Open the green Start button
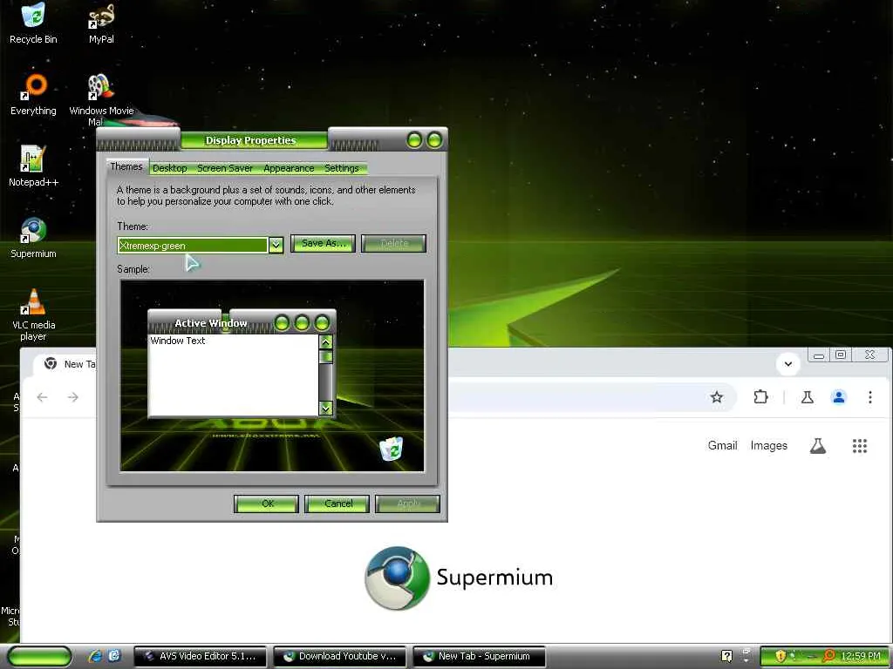 coord(39,657)
